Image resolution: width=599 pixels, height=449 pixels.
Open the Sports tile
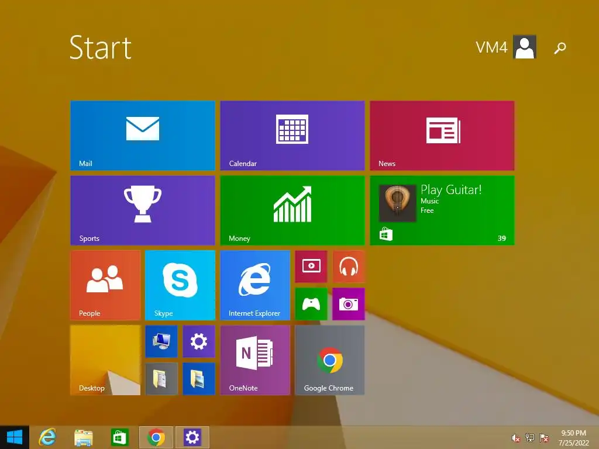pos(143,210)
